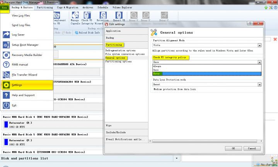Click Cancel in Edit settings dialog
Viewport: 278px width, 167px height.
[252, 148]
